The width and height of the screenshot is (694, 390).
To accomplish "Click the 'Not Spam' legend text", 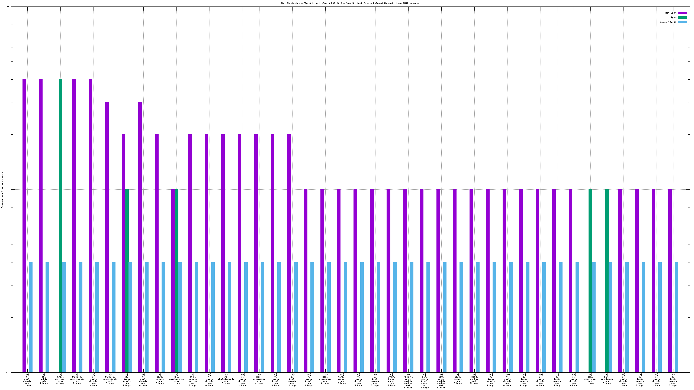I will (671, 13).
